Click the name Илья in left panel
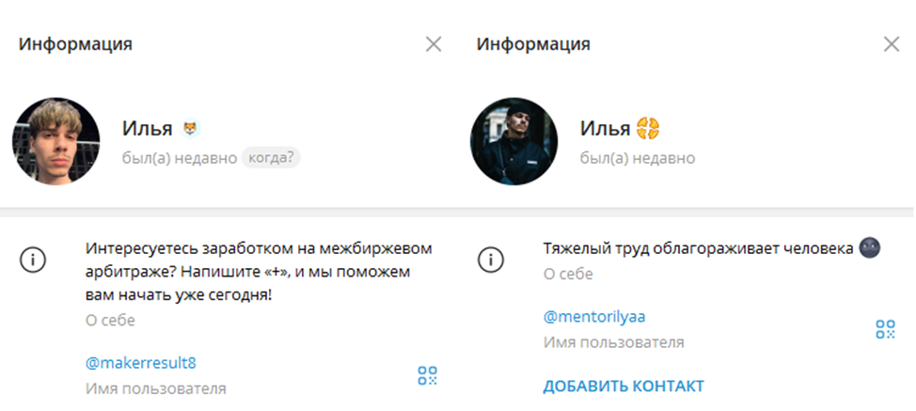Viewport: 916px width, 411px height. 148,129
